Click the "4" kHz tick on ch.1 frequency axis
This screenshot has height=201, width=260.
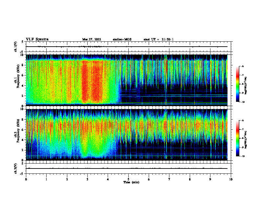click(23, 86)
